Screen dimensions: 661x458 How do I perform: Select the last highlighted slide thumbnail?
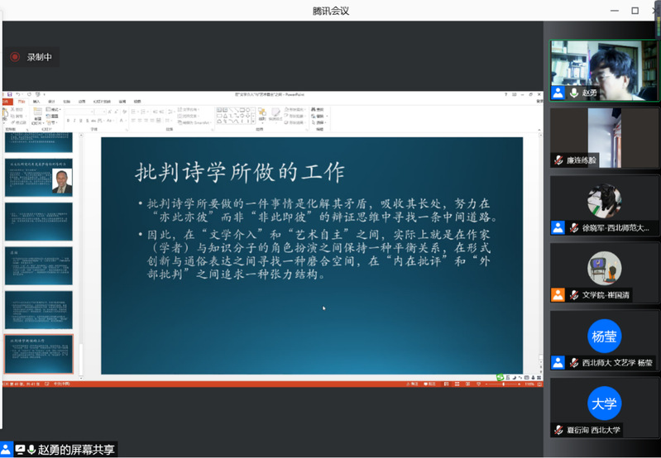pyautogui.click(x=39, y=354)
